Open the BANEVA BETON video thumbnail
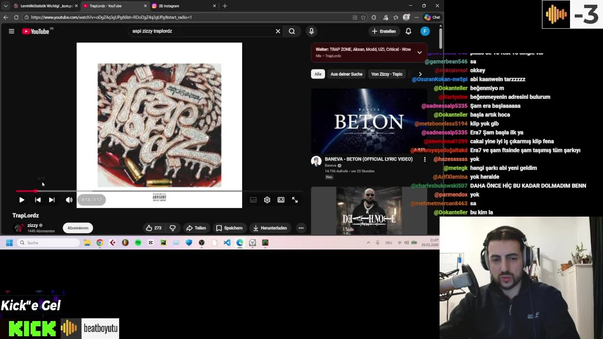This screenshot has height=339, width=603. (369, 121)
